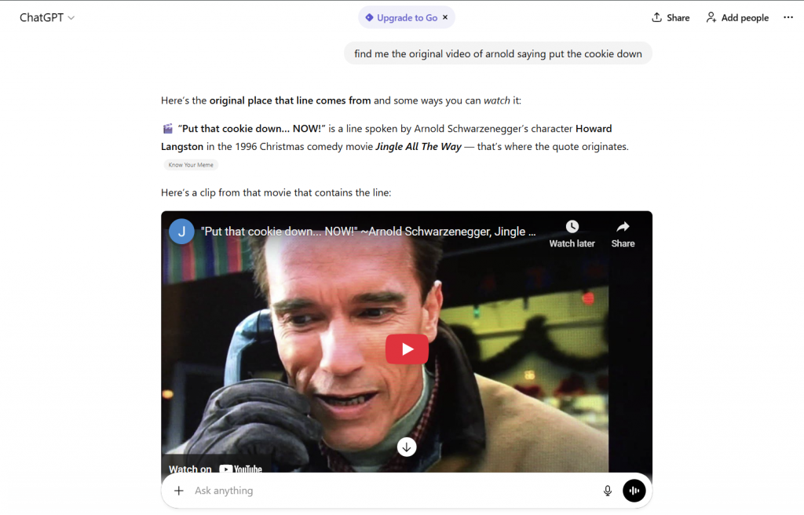804x515 pixels.
Task: Select the user message about arnold cookie video
Action: 498,54
